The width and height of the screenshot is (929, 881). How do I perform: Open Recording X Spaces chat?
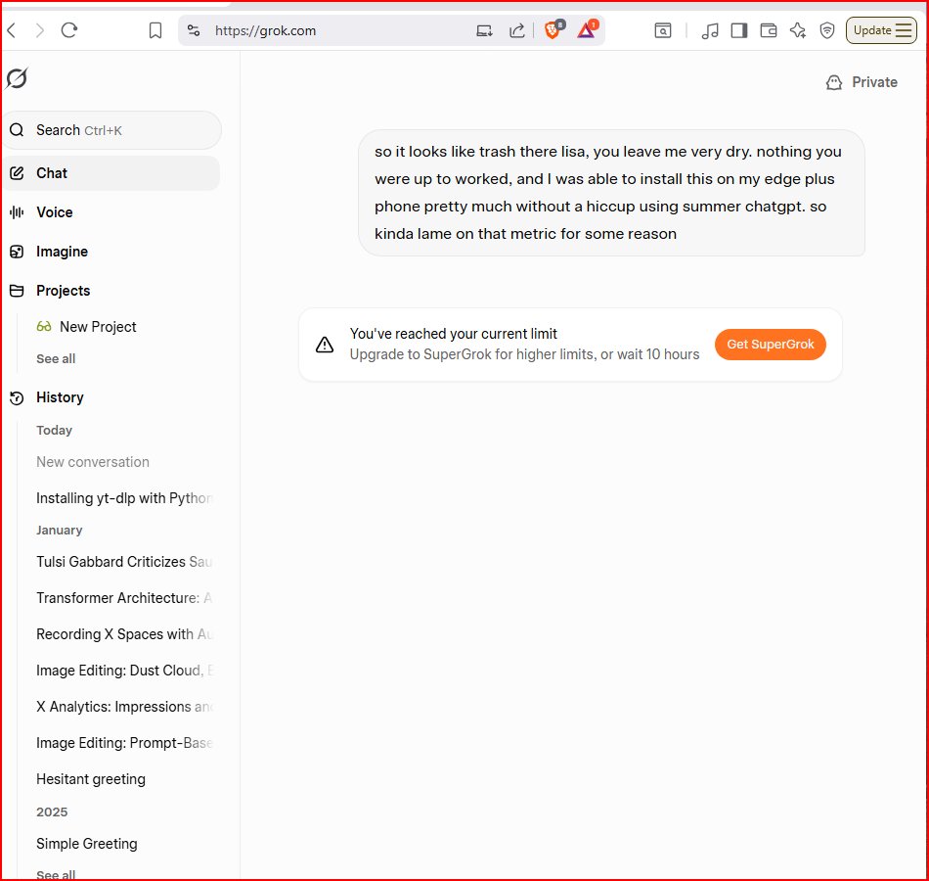(x=124, y=634)
